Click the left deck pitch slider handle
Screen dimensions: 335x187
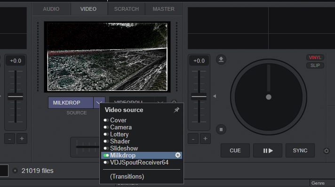(16, 97)
